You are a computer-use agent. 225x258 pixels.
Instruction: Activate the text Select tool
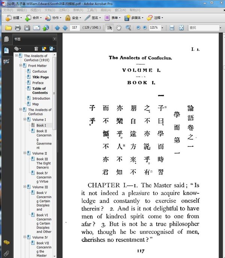pos(109,27)
